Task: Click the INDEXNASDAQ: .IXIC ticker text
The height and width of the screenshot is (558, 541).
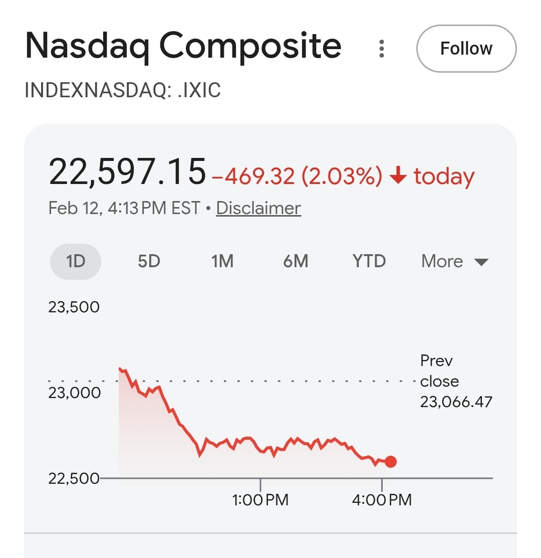Action: coord(123,90)
